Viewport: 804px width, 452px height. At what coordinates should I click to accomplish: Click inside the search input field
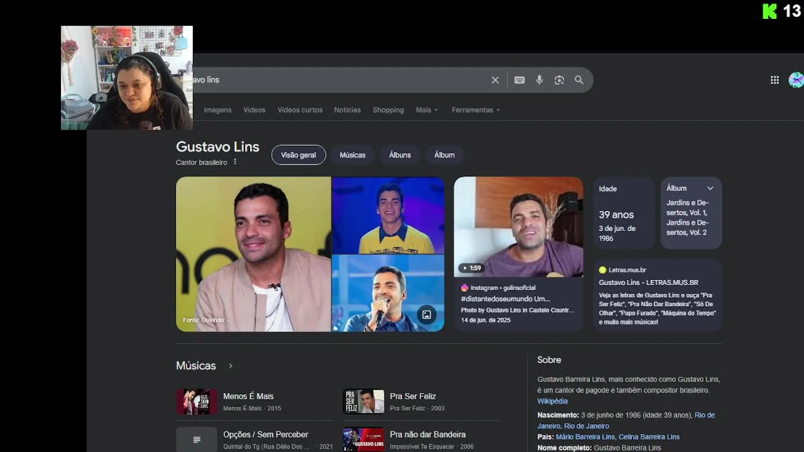(x=339, y=80)
